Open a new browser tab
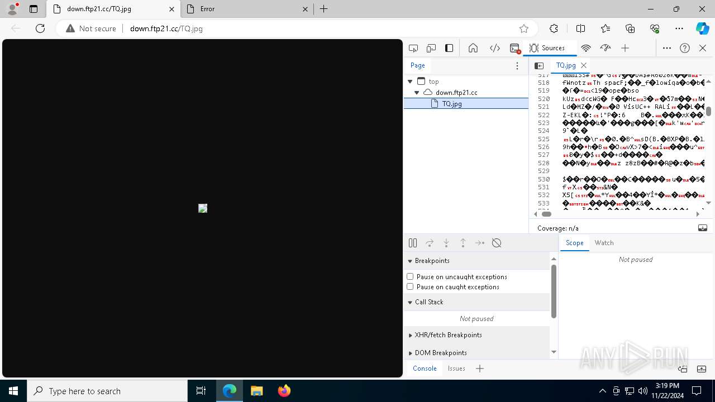Viewport: 715px width, 402px height. pyautogui.click(x=324, y=9)
